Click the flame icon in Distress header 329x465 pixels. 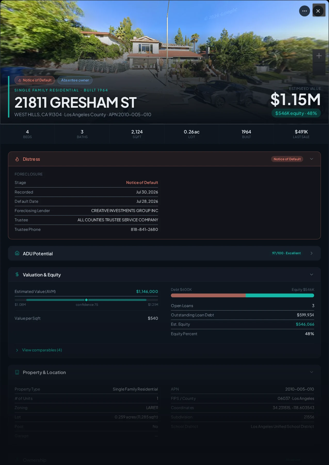pos(17,159)
